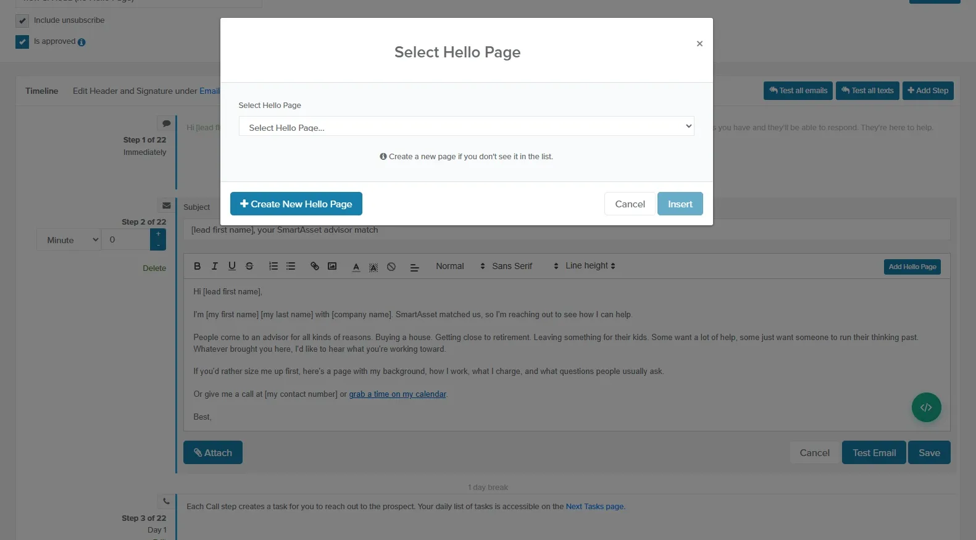Decrease the Step 2 delay with minus
976x540 pixels.
coord(158,245)
